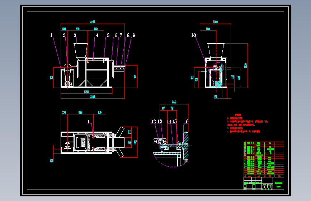
Task: Select part callout number 9
Action: (134, 35)
